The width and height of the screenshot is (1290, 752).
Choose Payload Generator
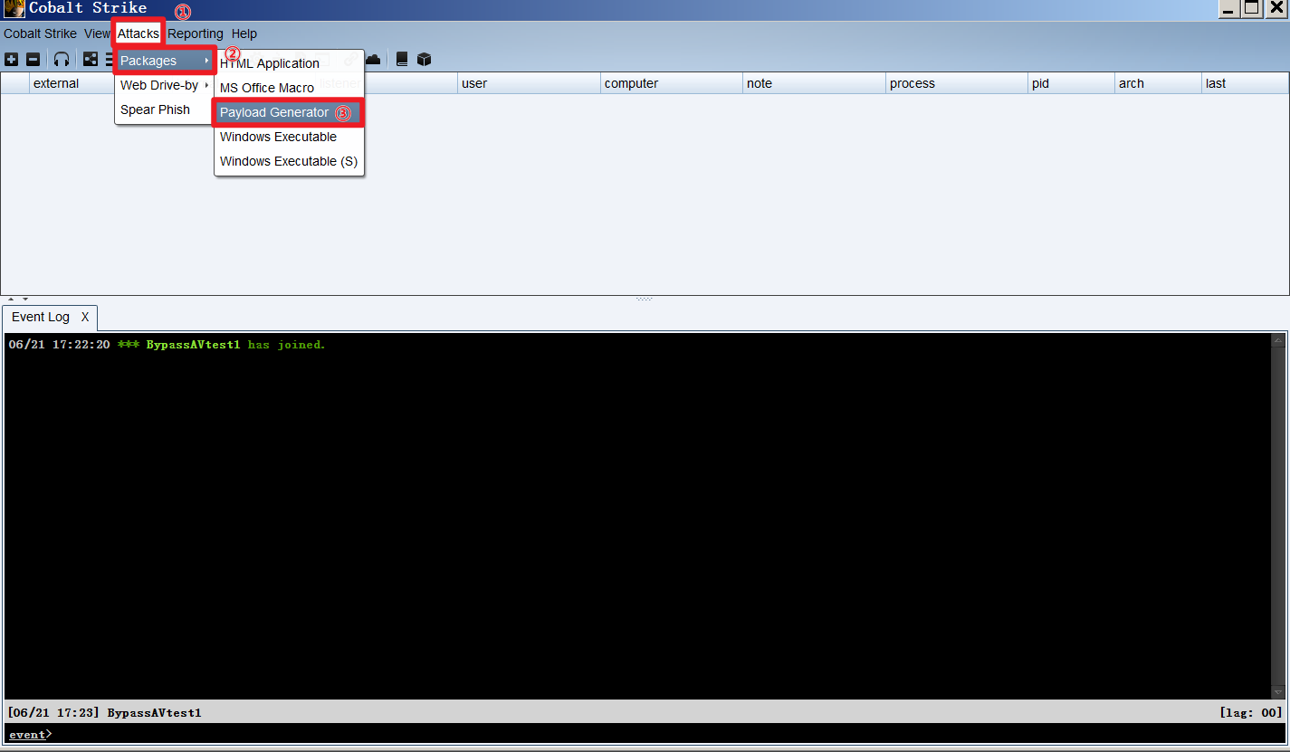289,112
